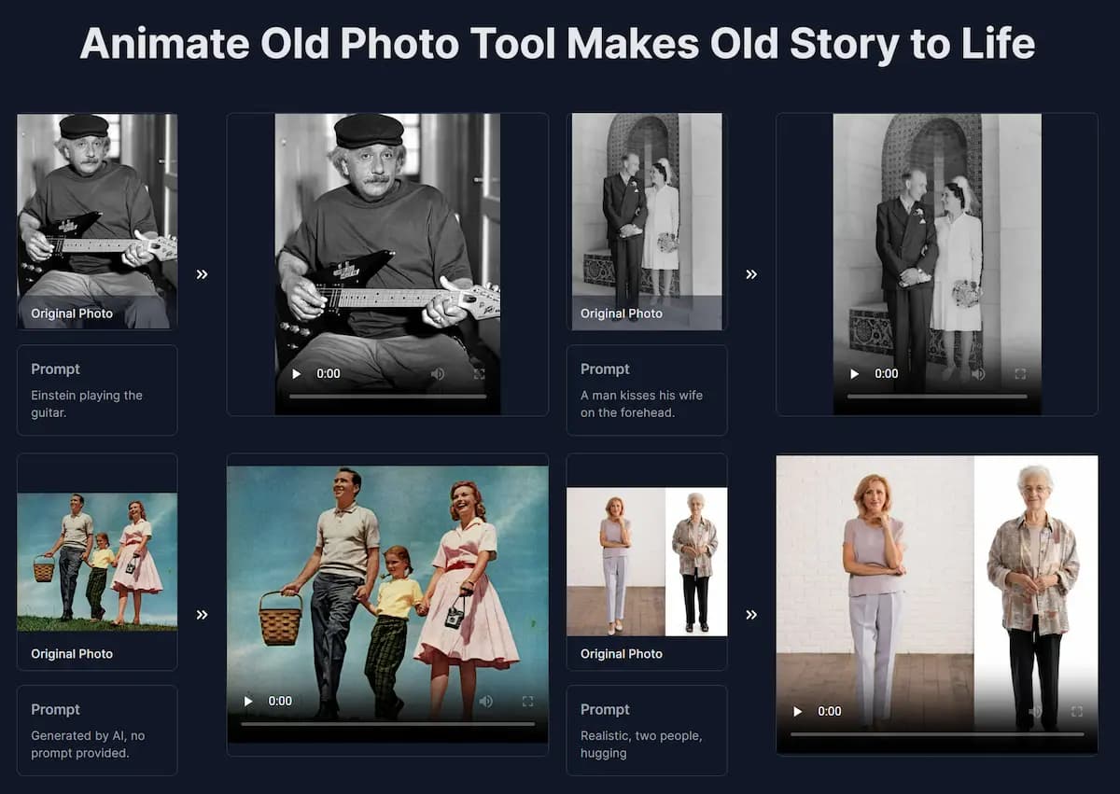The height and width of the screenshot is (794, 1120).
Task: Play the Einstein guitar animation video
Action: 295,373
